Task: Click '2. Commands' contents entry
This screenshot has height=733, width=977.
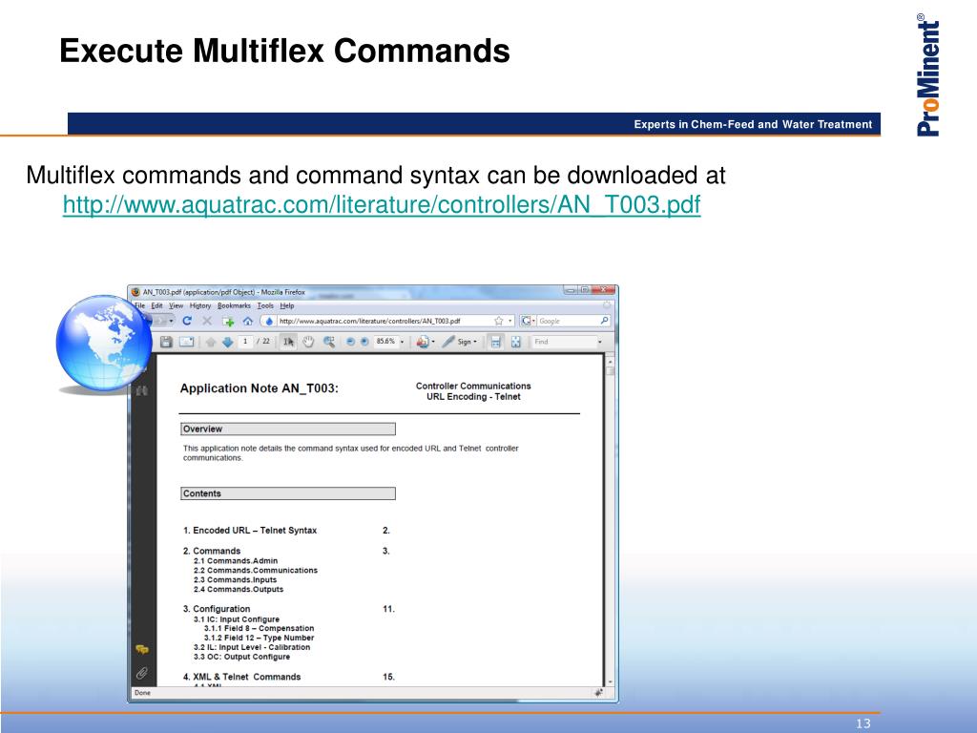Action: click(x=212, y=551)
